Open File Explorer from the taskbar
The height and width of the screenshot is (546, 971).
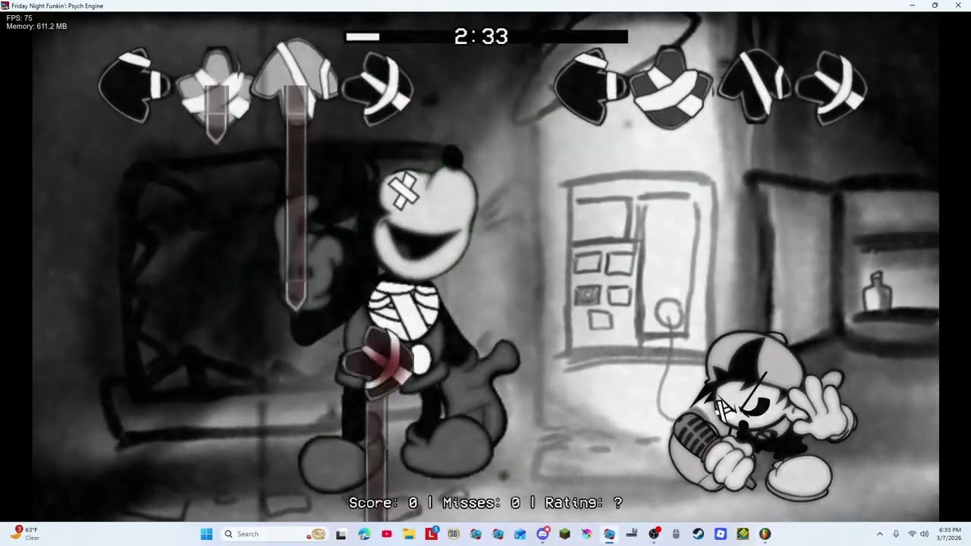[409, 534]
